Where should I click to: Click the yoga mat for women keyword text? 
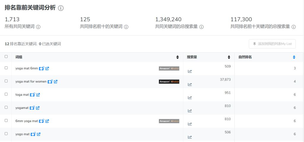click(31, 82)
